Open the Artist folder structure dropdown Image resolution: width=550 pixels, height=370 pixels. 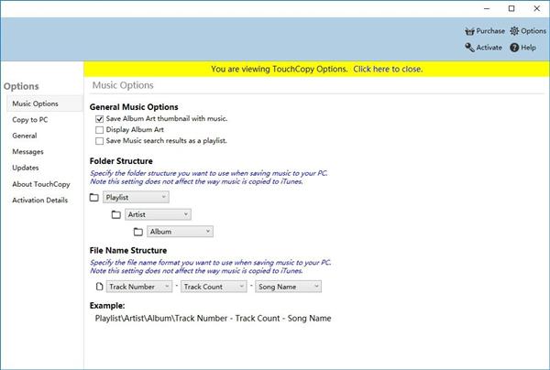(x=158, y=214)
